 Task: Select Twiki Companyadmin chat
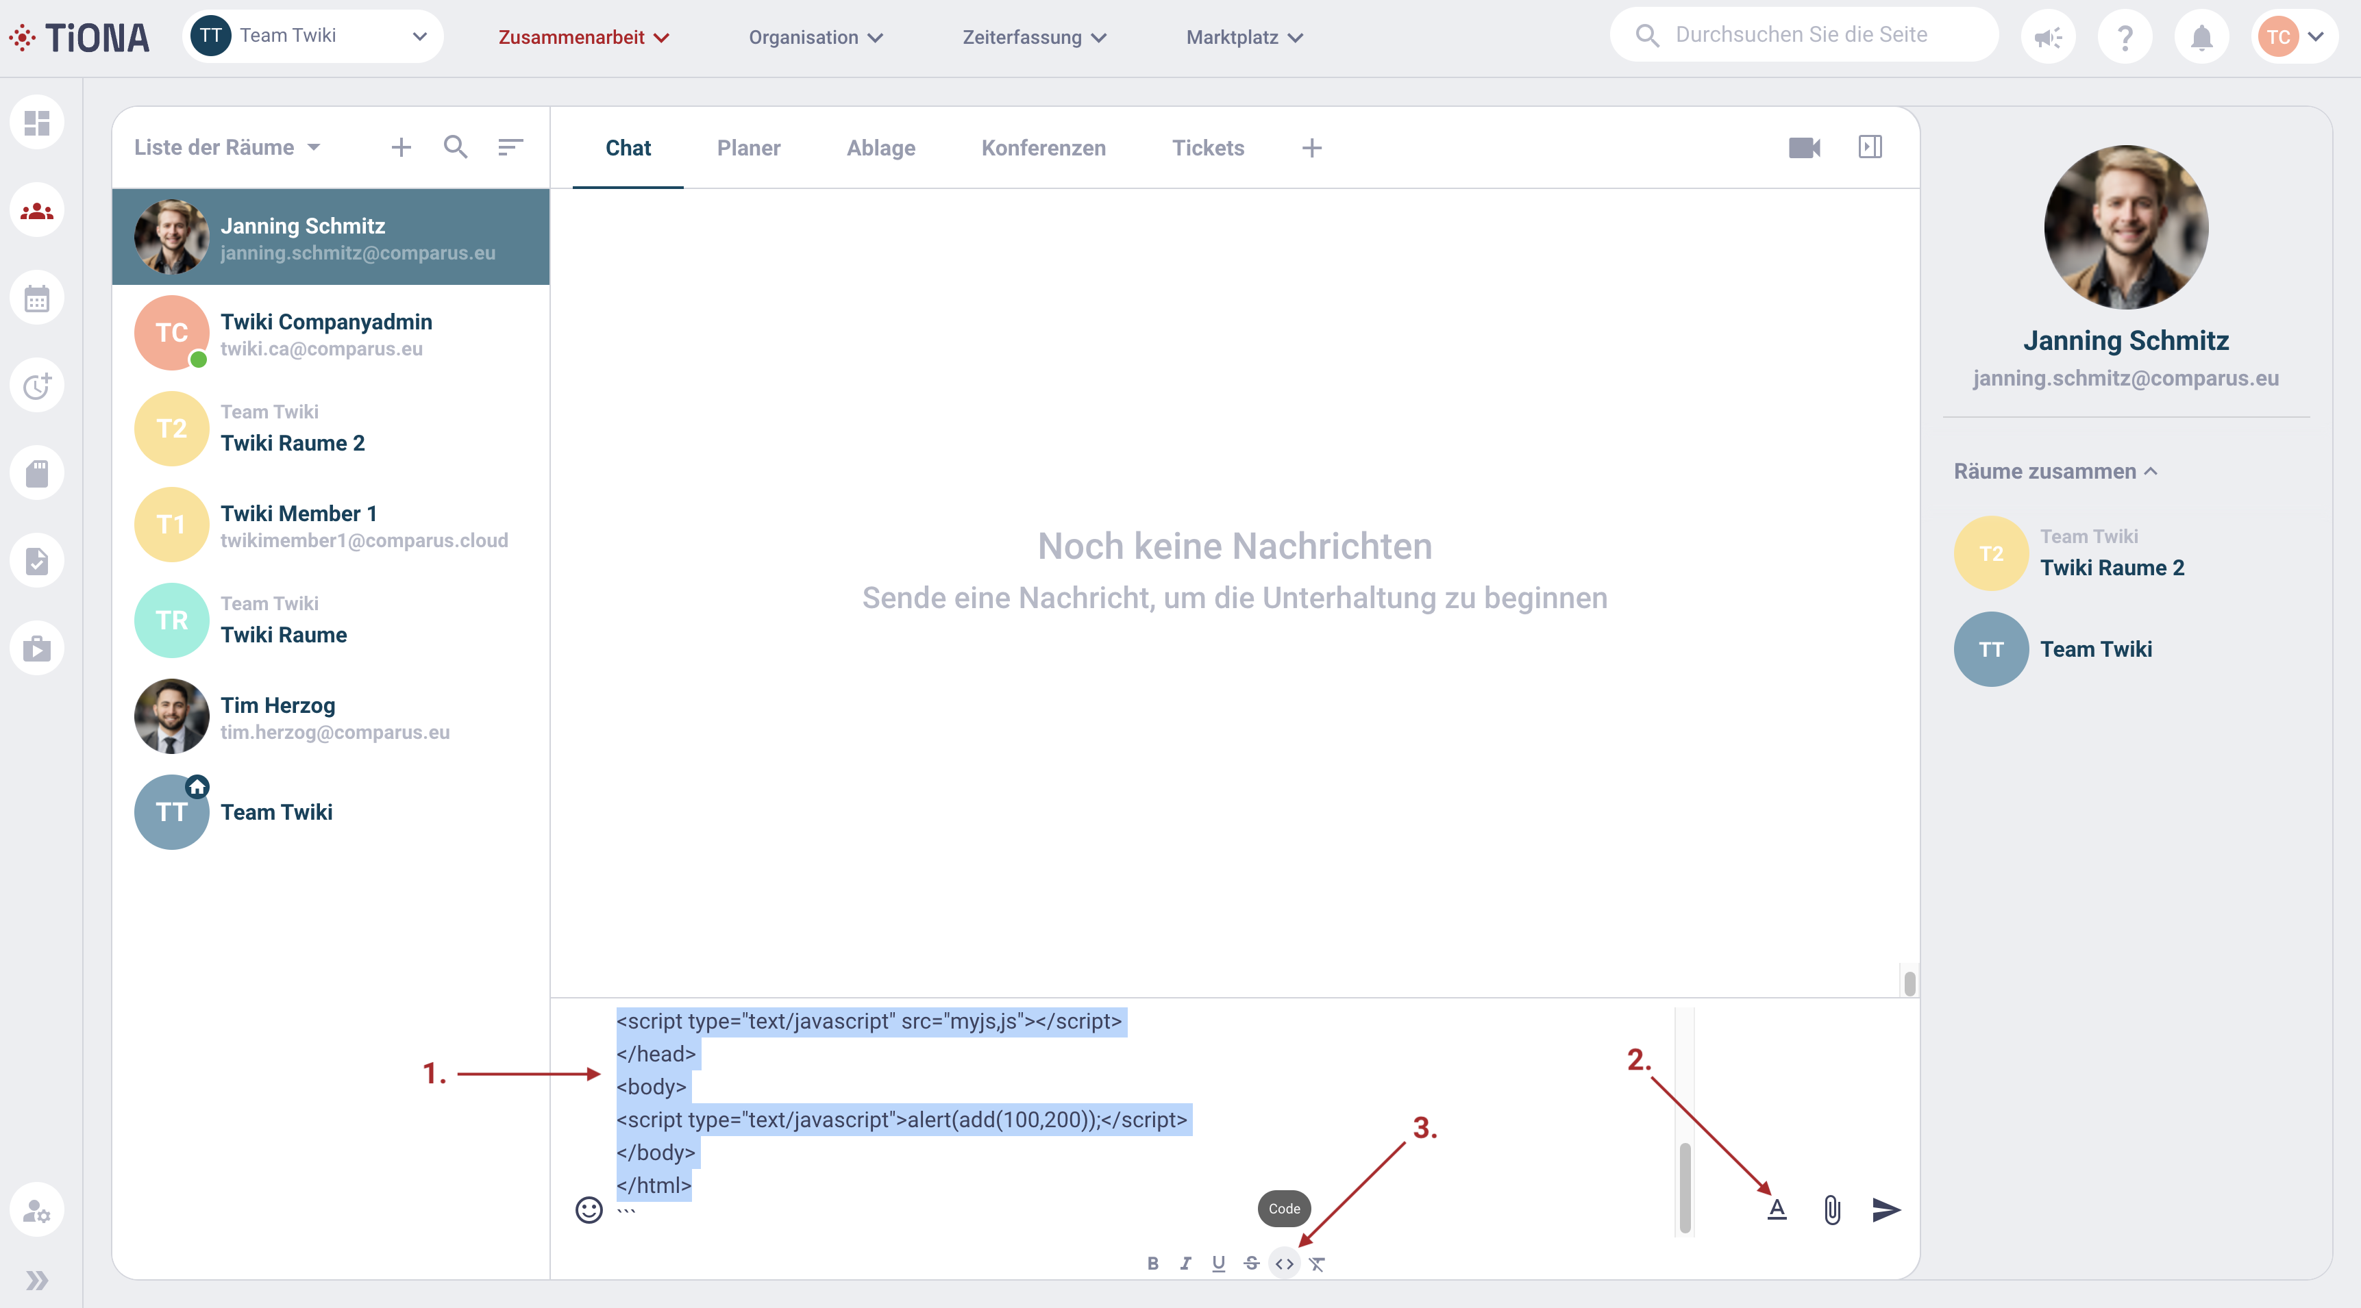coord(331,334)
